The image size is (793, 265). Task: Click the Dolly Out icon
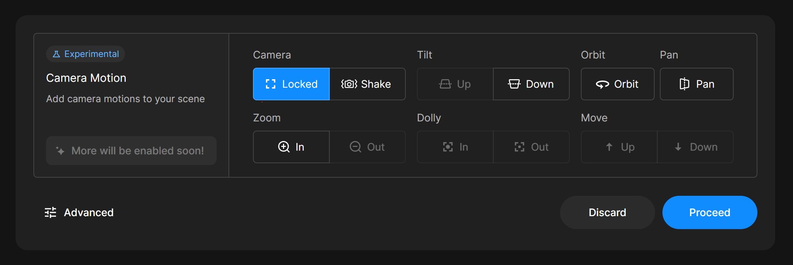(519, 147)
